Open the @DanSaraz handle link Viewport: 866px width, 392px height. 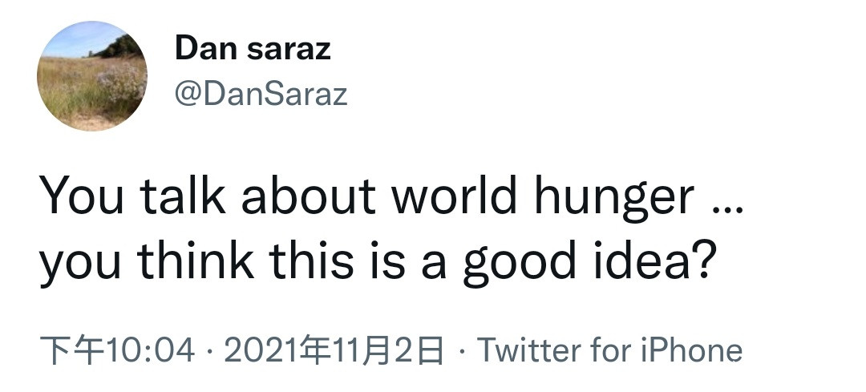[261, 95]
